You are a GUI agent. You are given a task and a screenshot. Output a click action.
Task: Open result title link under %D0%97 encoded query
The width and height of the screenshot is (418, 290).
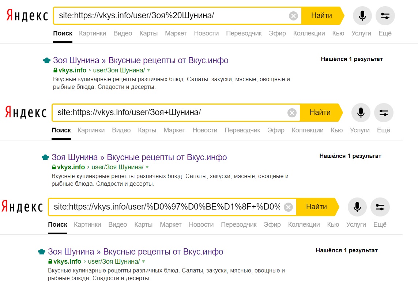pos(135,252)
